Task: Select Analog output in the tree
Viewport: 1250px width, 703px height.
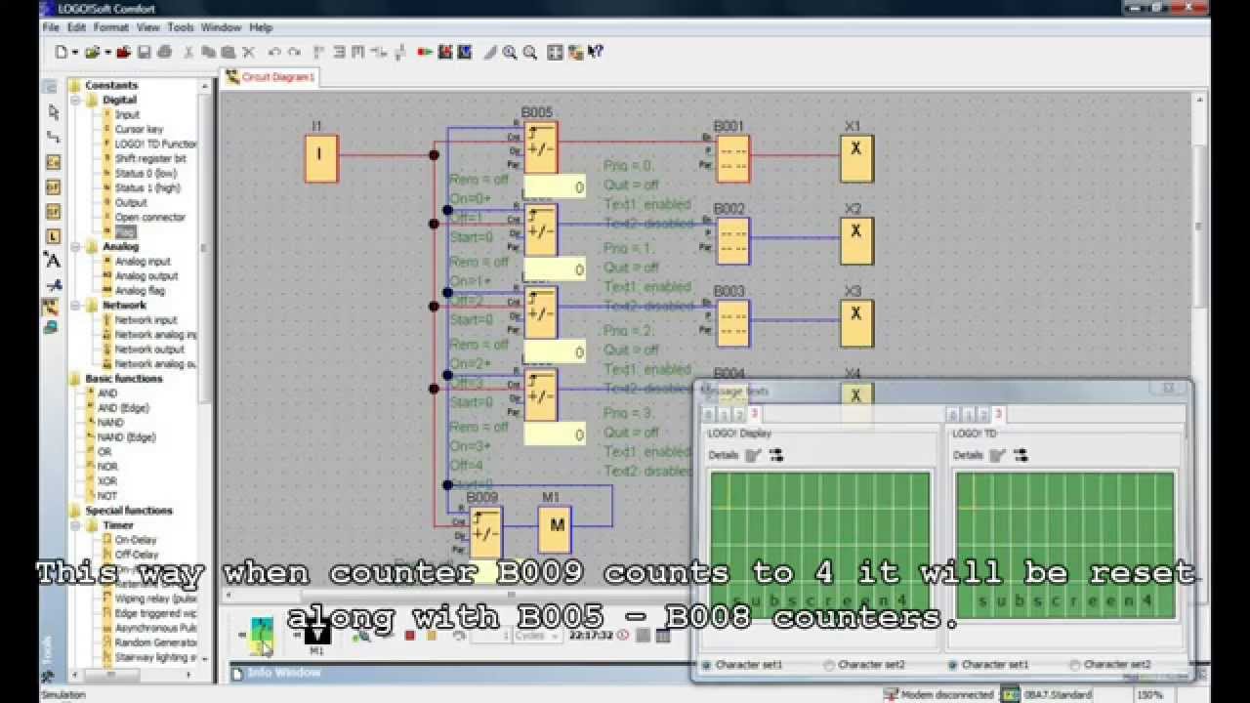Action: tap(146, 275)
